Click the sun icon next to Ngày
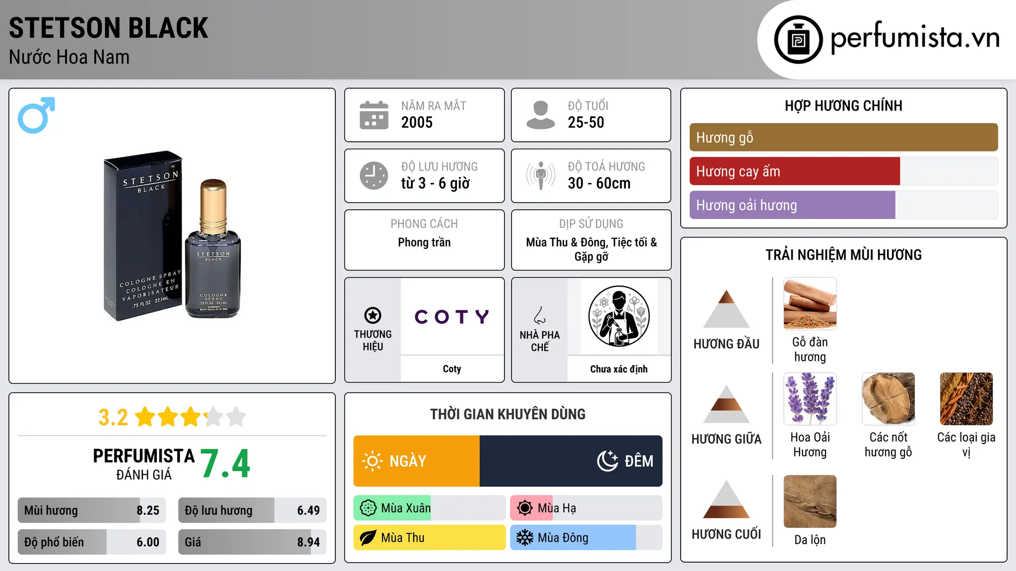1016x571 pixels. [x=372, y=461]
